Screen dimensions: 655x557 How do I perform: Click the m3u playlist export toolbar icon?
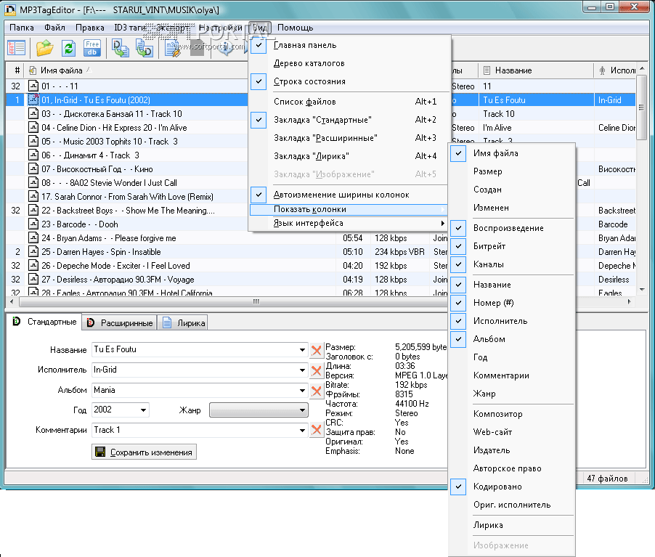(x=173, y=48)
